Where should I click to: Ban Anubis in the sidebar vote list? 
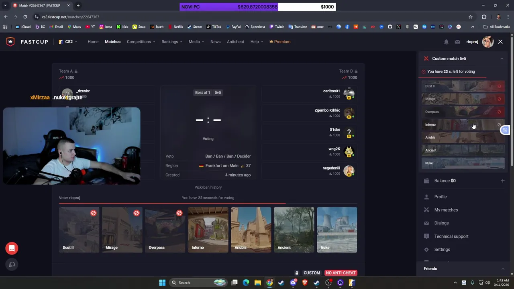pyautogui.click(x=463, y=138)
